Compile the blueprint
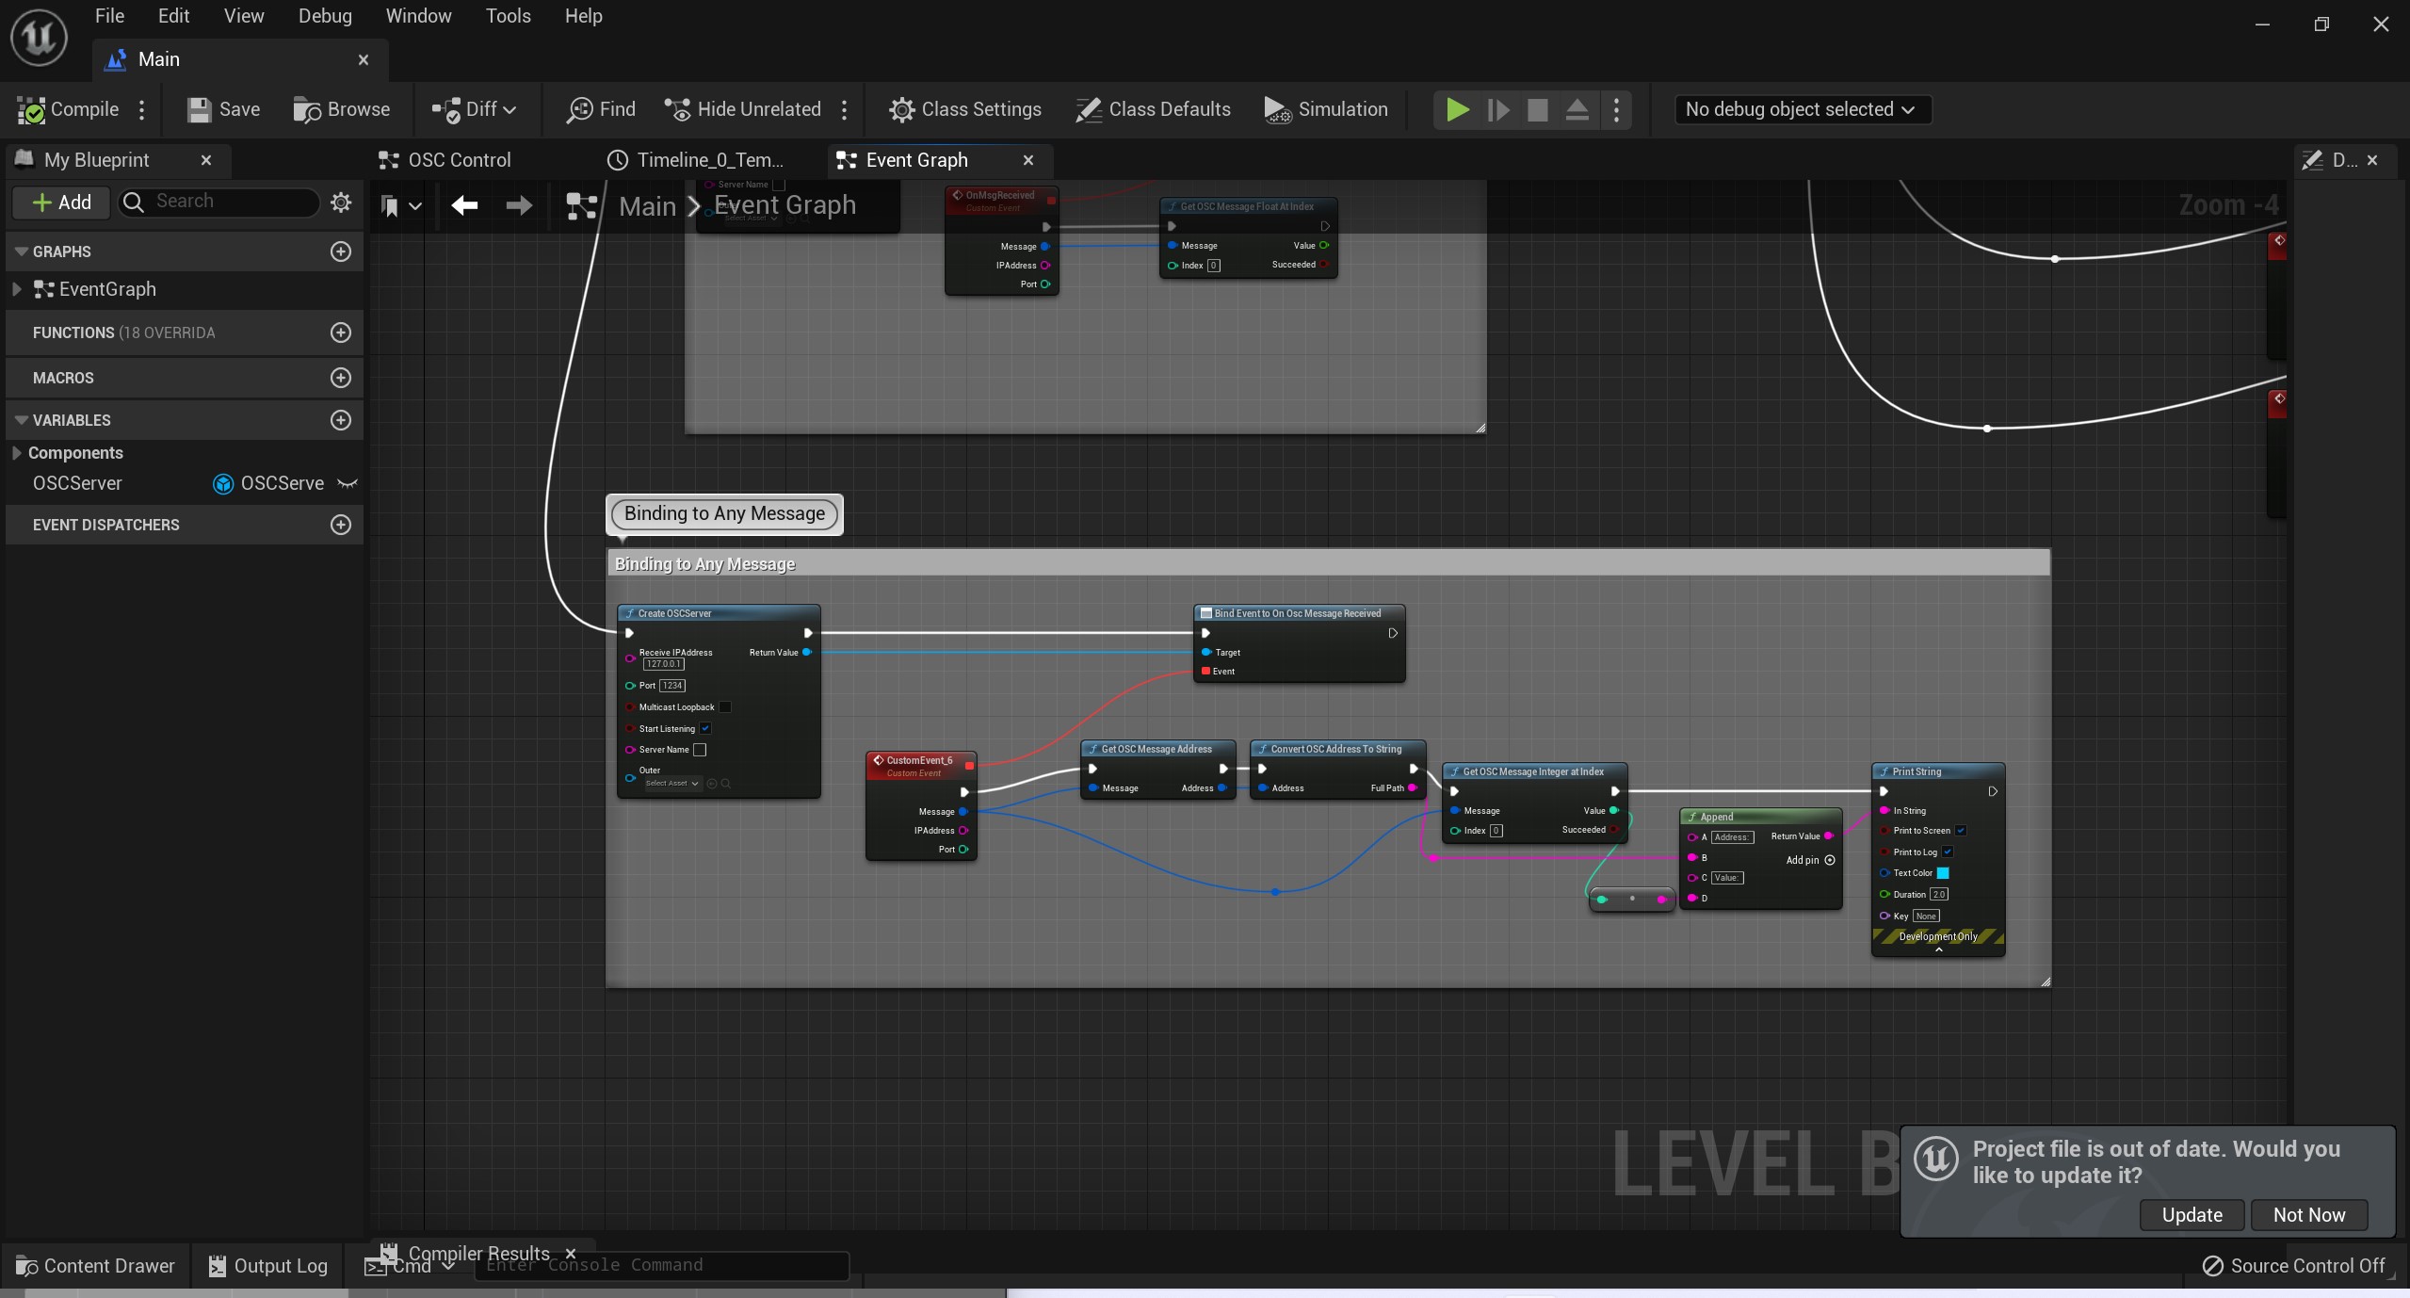2410x1298 pixels. point(68,109)
